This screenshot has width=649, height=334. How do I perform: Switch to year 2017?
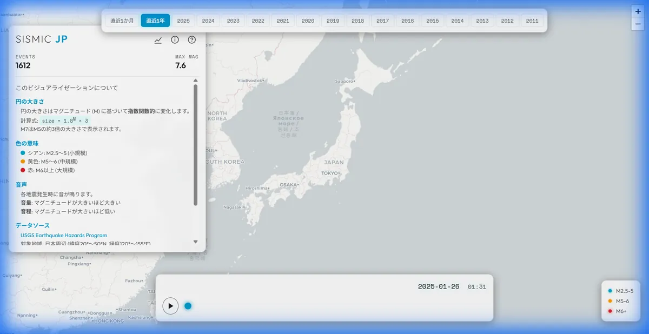coord(382,21)
